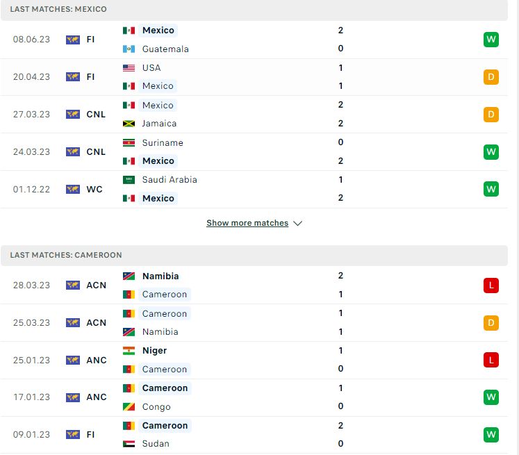Click the USA flag icon
The width and height of the screenshot is (519, 455).
[129, 68]
